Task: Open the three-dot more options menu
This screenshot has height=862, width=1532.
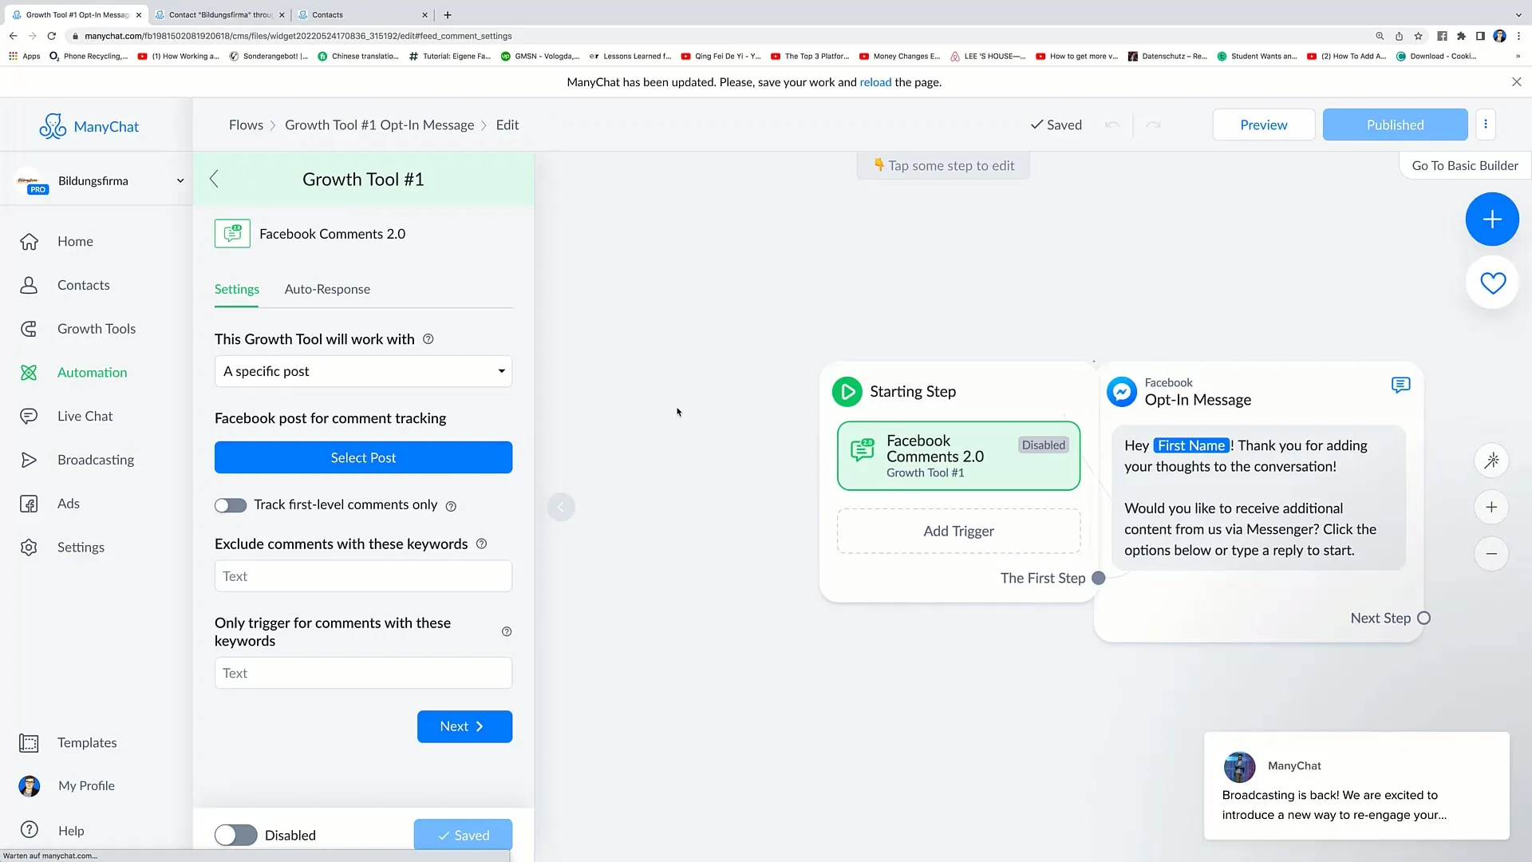Action: (1486, 125)
